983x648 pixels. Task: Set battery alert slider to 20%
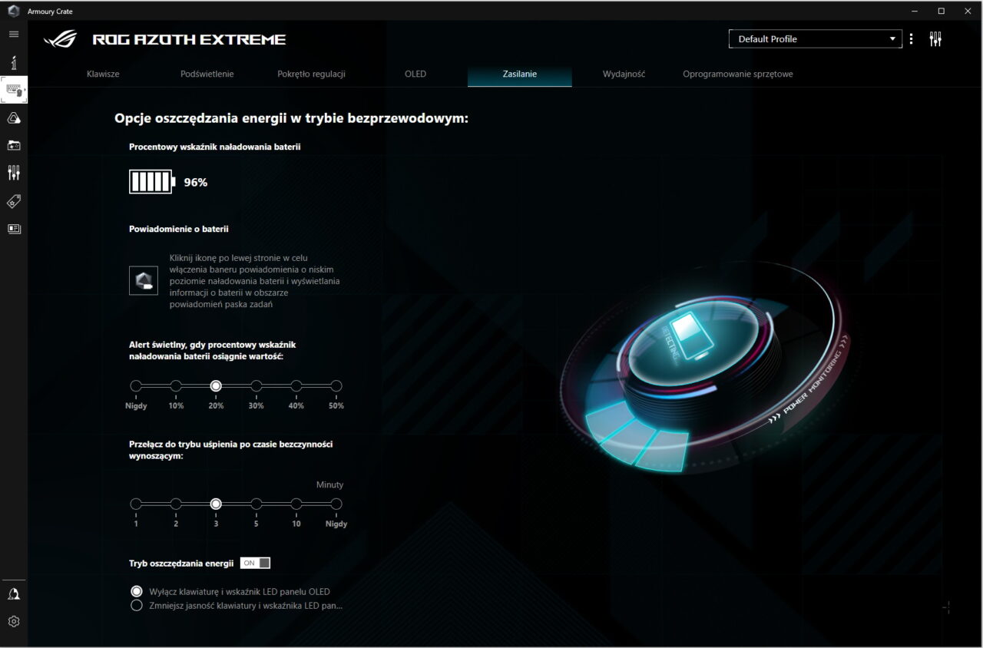point(216,386)
